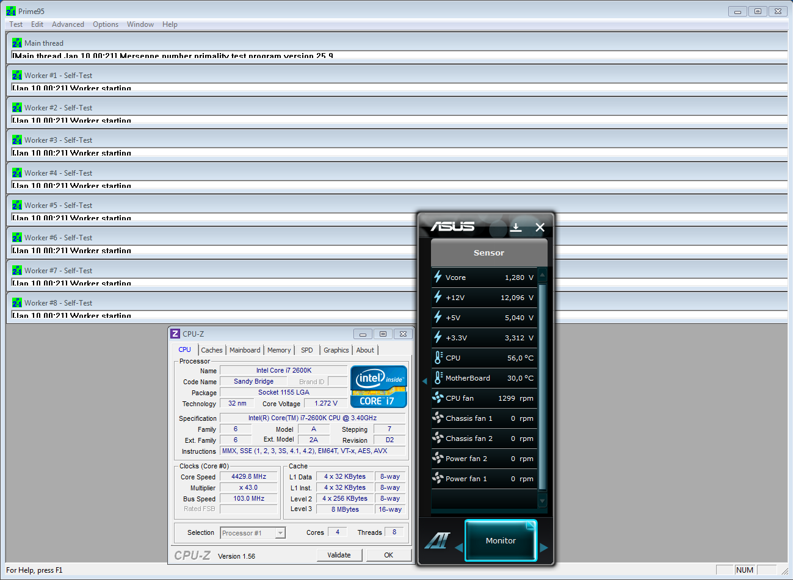Click the Worker #3 window icon
Viewport: 793px width, 580px height.
[17, 140]
